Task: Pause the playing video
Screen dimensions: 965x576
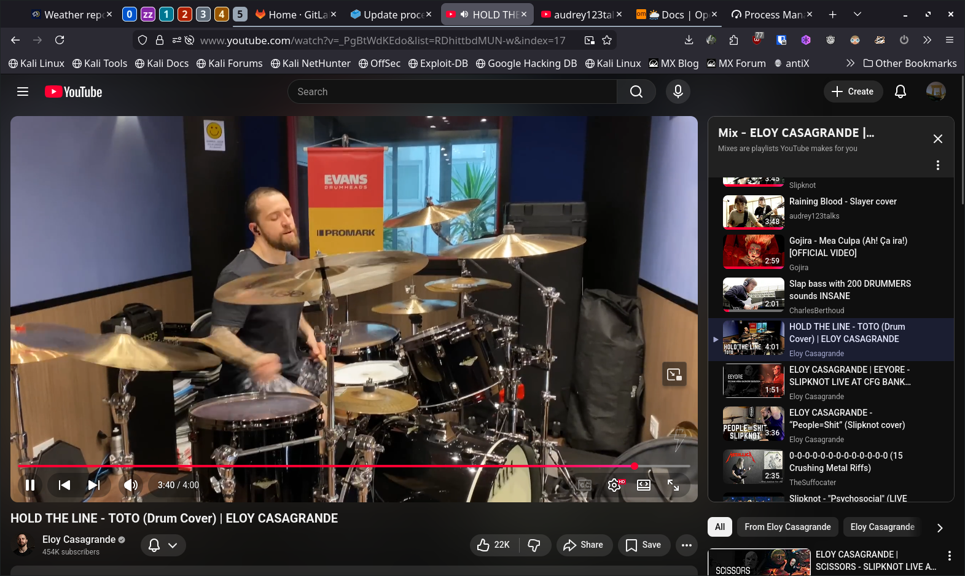Action: tap(29, 485)
